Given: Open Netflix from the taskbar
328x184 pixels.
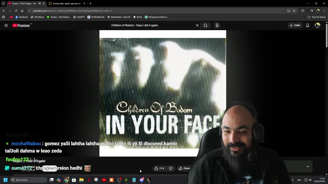Looking at the screenshot, I should [89, 180].
